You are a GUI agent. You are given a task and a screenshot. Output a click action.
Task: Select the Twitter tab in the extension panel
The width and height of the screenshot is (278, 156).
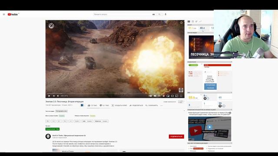[x=196, y=22]
